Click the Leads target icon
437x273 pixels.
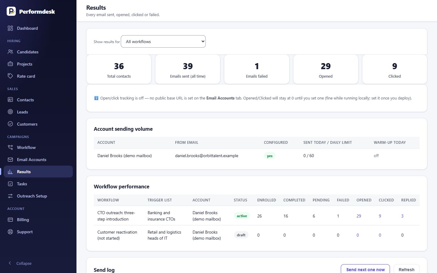(10, 112)
